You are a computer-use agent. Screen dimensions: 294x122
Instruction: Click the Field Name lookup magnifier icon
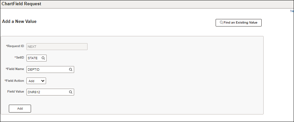coord(71,69)
